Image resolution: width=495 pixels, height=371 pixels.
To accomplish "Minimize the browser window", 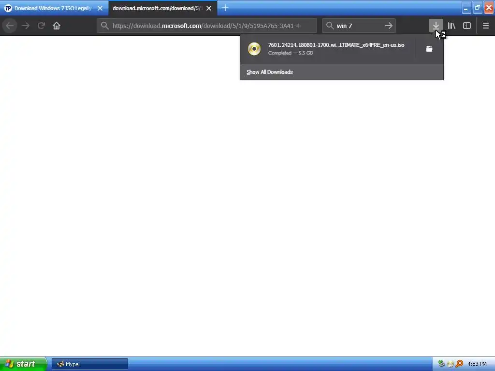I will (x=466, y=8).
